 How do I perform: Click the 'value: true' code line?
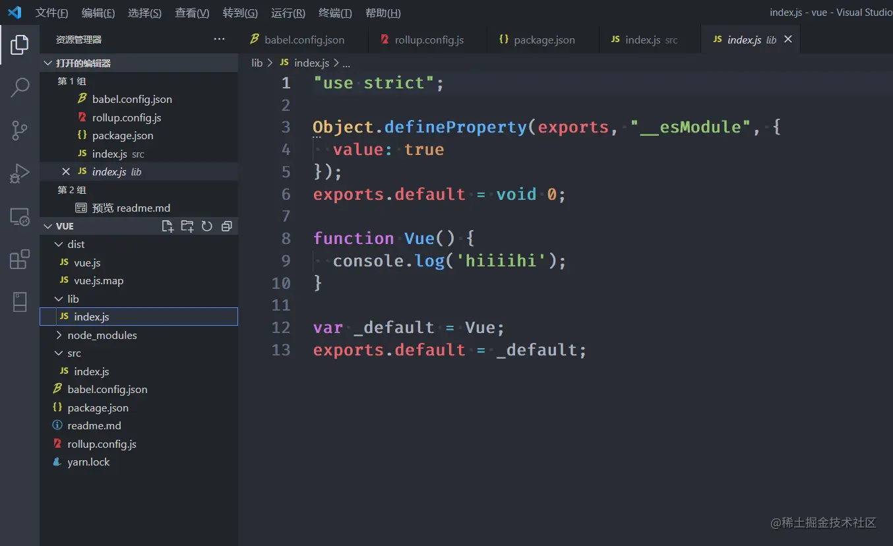[x=388, y=150]
